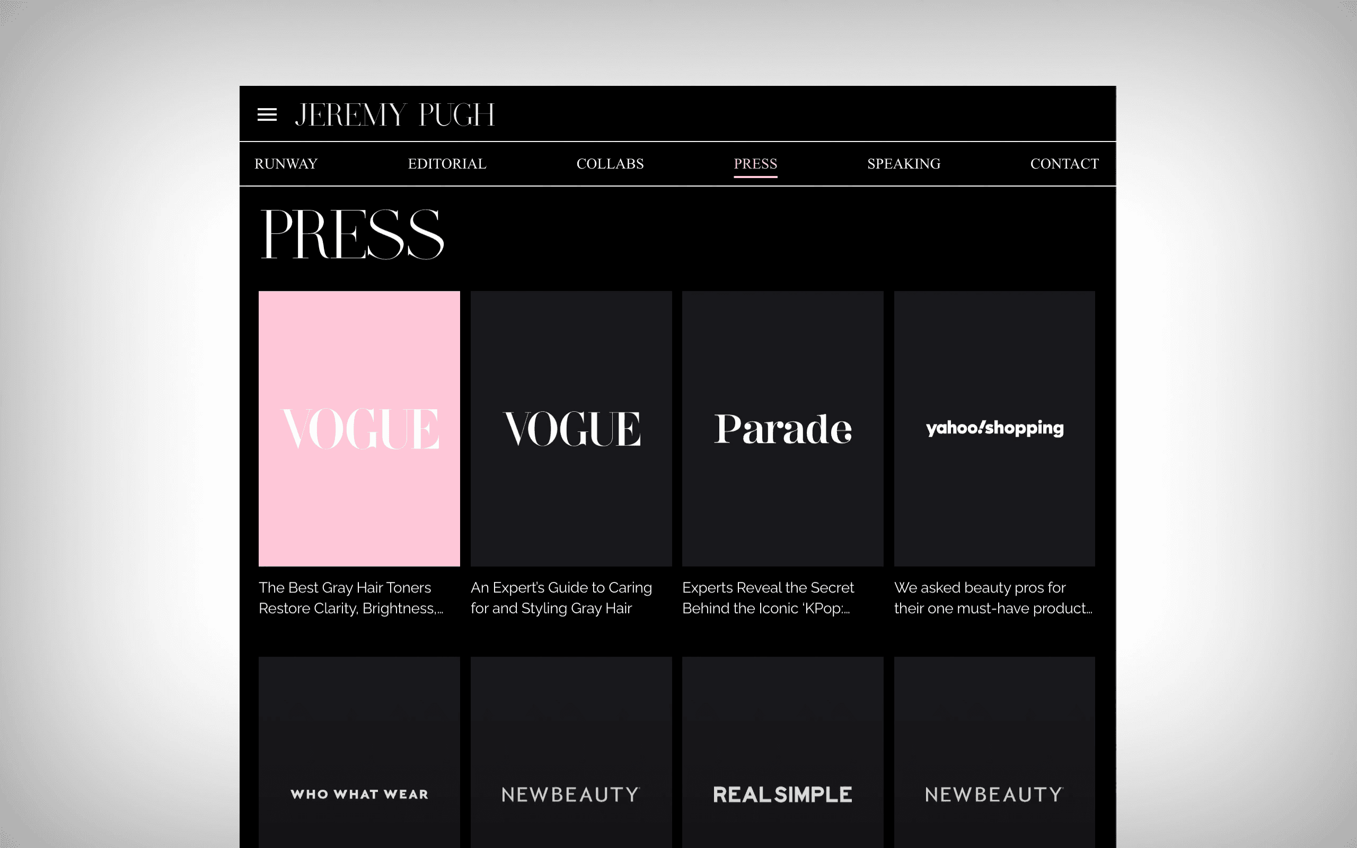This screenshot has height=848, width=1357.
Task: Go to the Runway page
Action: coord(286,164)
